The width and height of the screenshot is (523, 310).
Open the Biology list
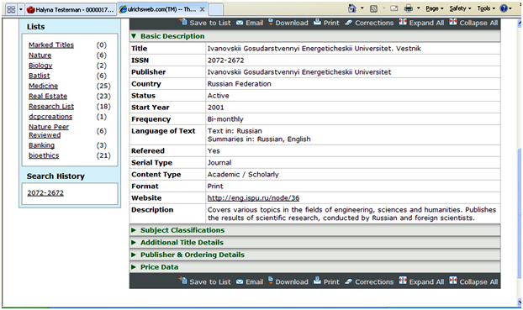pyautogui.click(x=40, y=66)
